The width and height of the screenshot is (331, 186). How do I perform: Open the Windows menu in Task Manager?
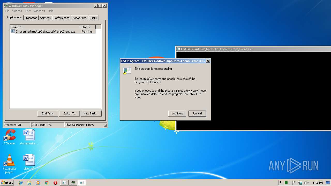pos(39,11)
